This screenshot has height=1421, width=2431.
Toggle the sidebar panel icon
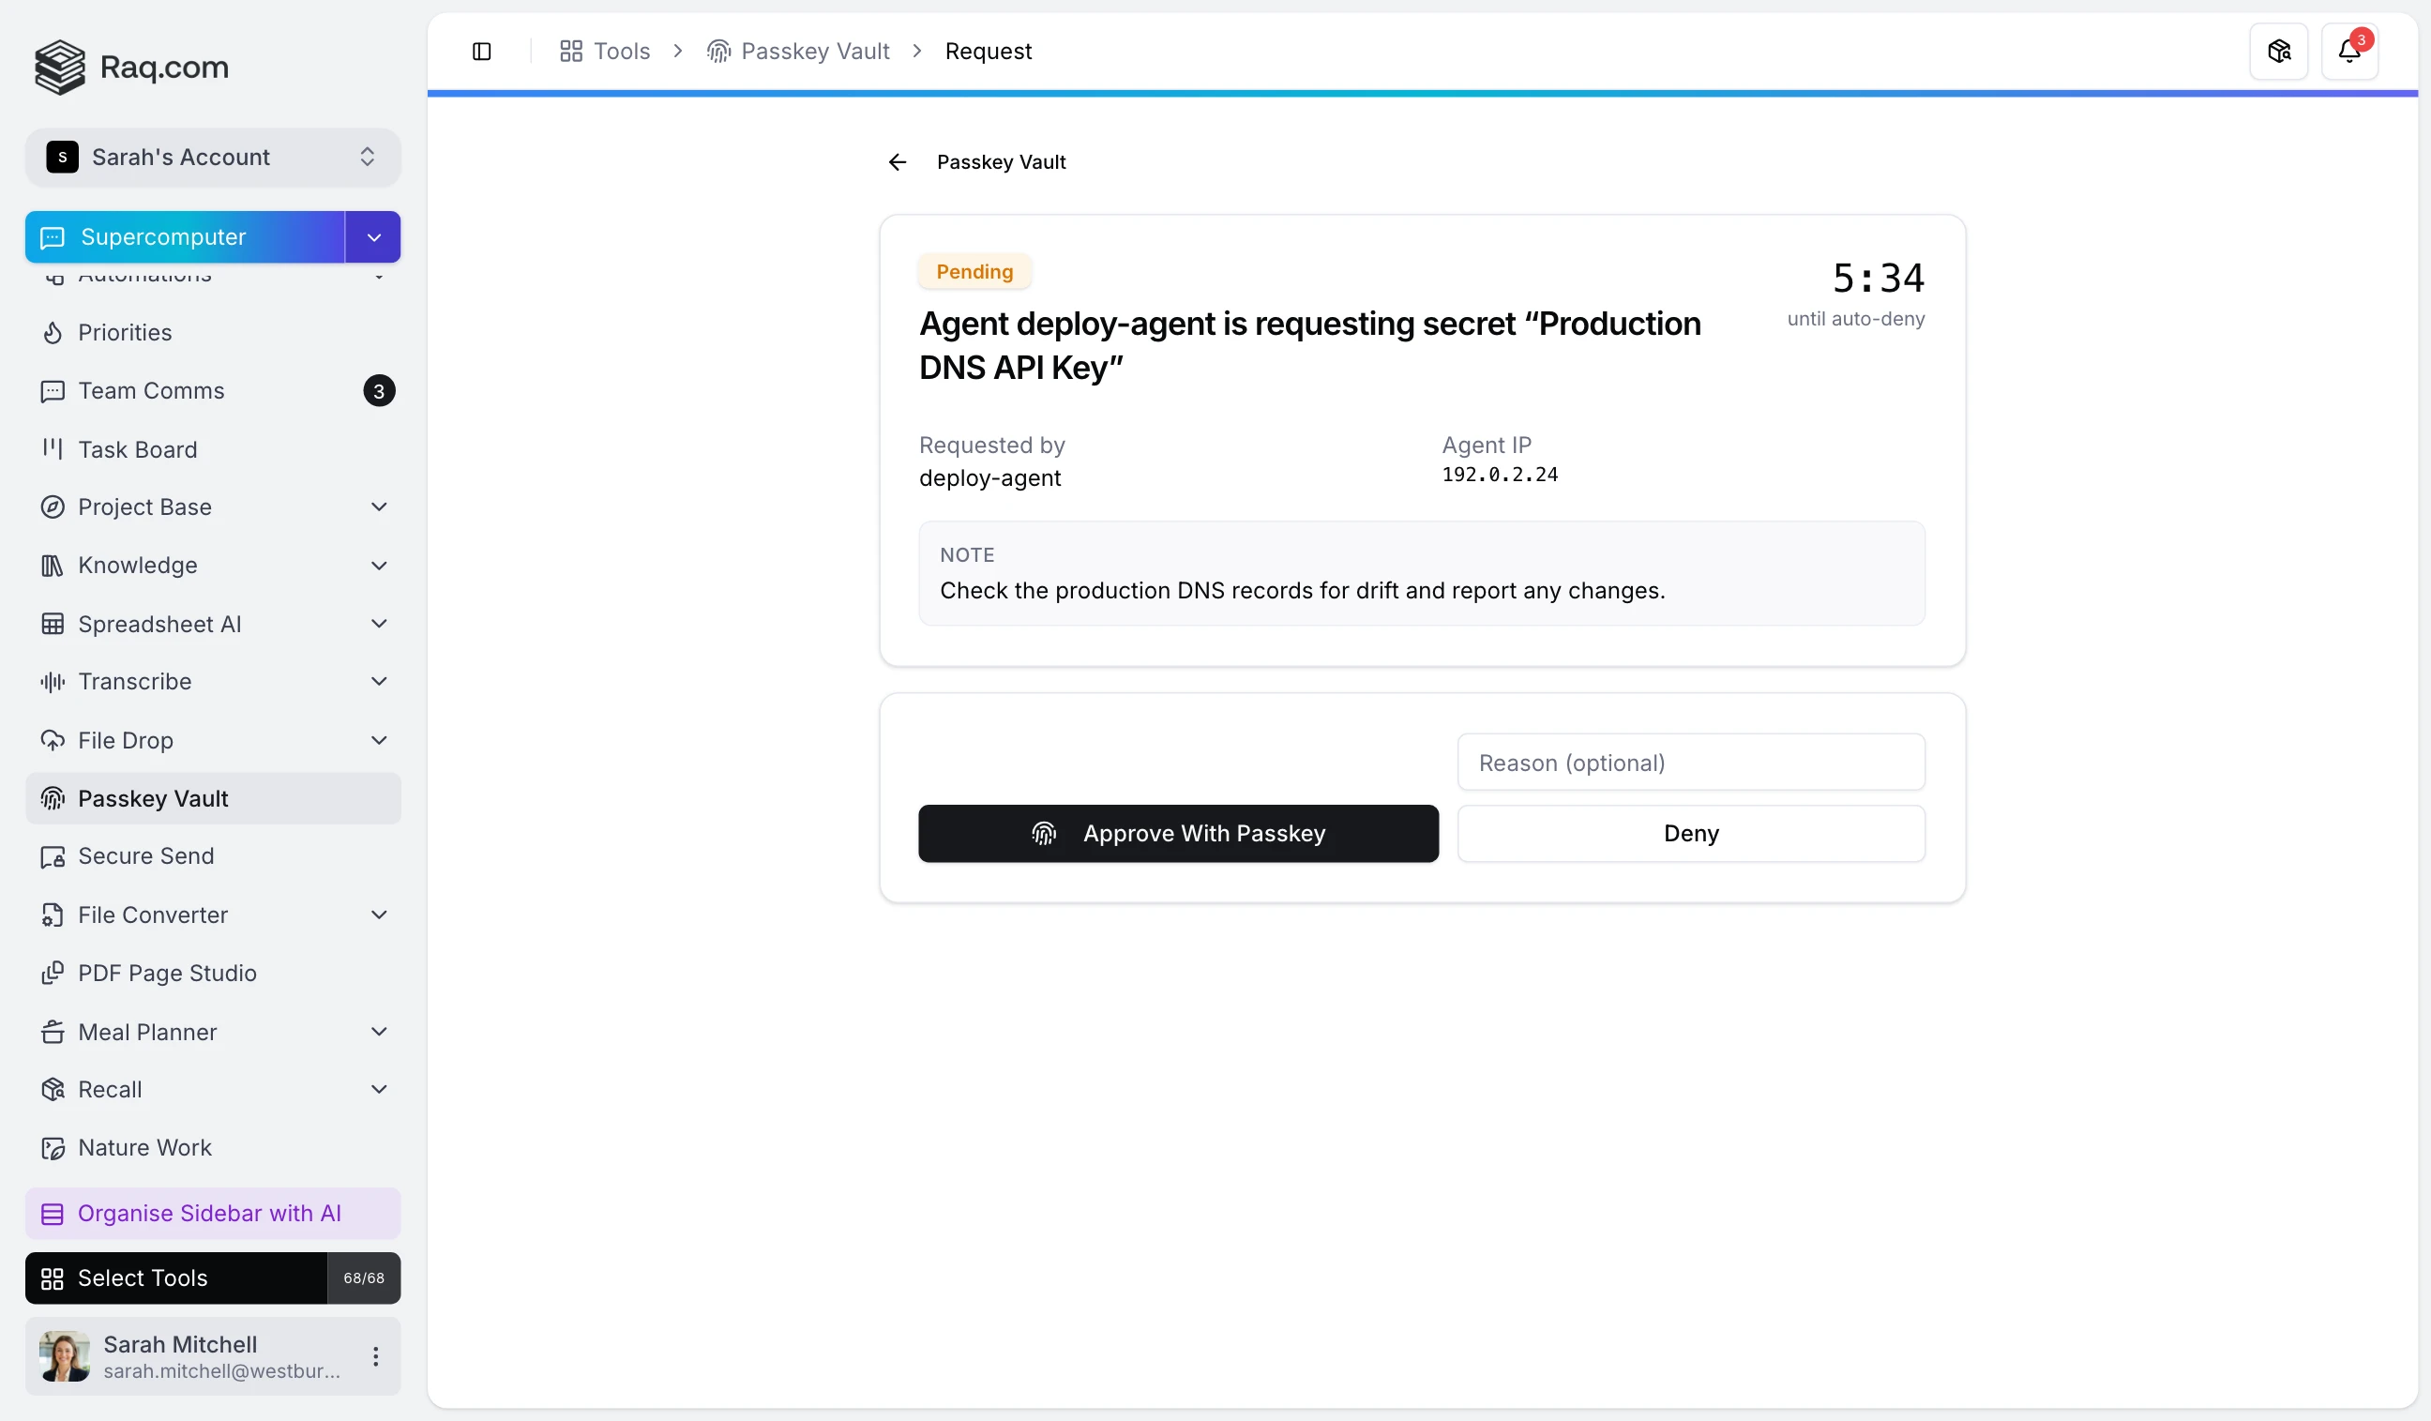[x=481, y=52]
